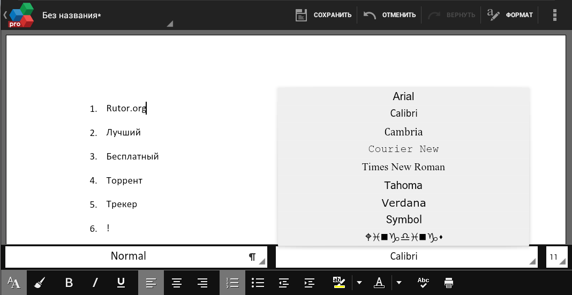Image resolution: width=572 pixels, height=295 pixels.
Task: Click the Сохранить save button
Action: point(323,15)
